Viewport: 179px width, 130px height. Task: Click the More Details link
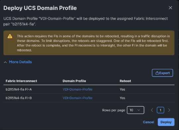pyautogui.click(x=21, y=62)
